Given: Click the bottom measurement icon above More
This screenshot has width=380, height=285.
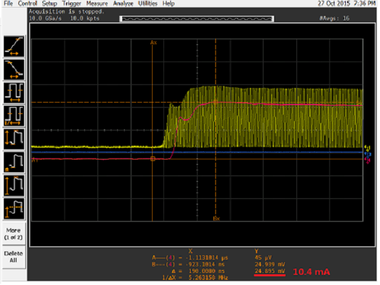Looking at the screenshot, I should (14, 208).
